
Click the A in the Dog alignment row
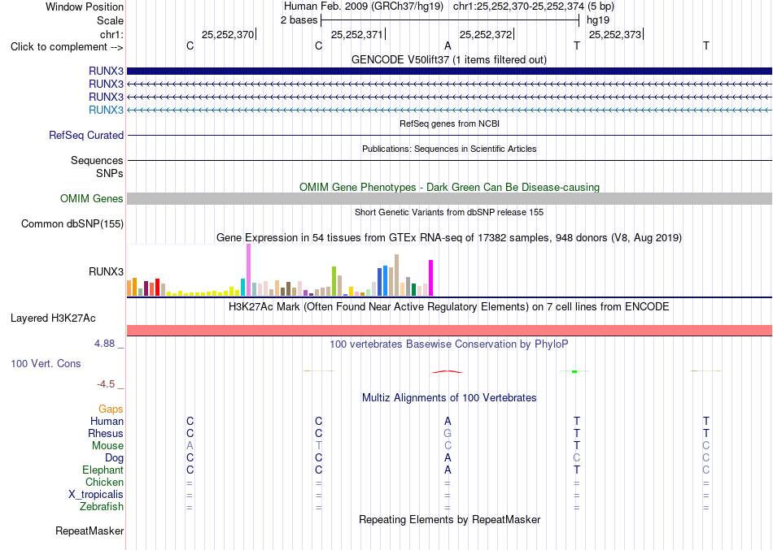(448, 458)
